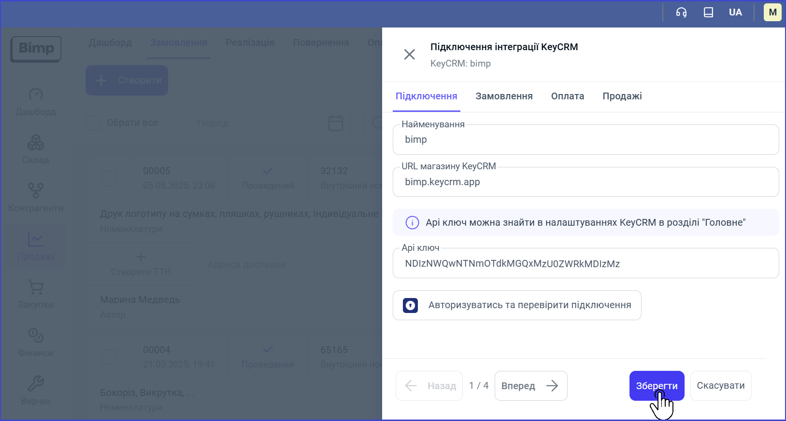Edit the URL магазину KeyCRM field
The height and width of the screenshot is (421, 786).
click(586, 182)
